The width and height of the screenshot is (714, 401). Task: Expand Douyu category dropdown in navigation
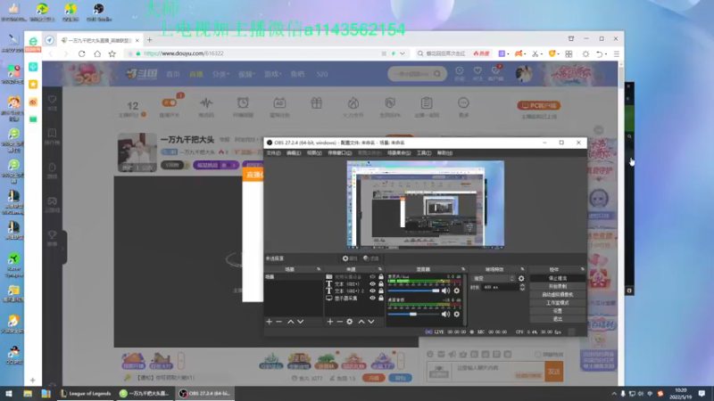[x=220, y=74]
